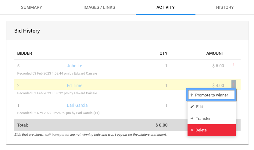254x150 pixels.
Task: Select the $ 6.00 bid amount
Action: pyautogui.click(x=218, y=66)
